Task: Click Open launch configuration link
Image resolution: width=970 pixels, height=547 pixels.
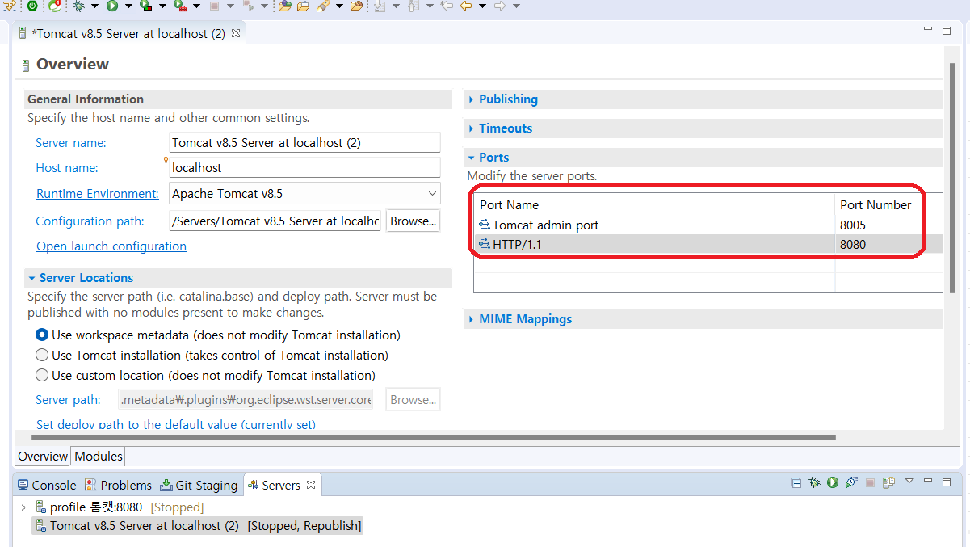Action: pyautogui.click(x=111, y=246)
